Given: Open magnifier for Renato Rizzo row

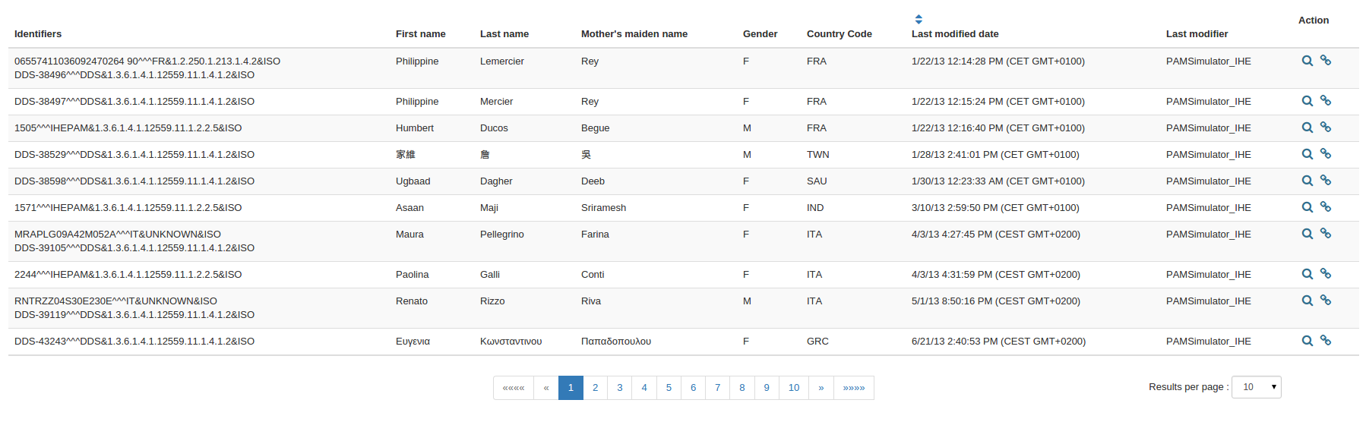Looking at the screenshot, I should tap(1307, 301).
